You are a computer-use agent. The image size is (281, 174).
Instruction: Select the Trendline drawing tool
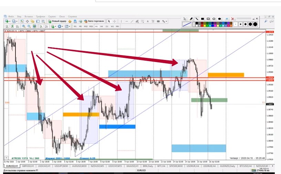coord(132,21)
